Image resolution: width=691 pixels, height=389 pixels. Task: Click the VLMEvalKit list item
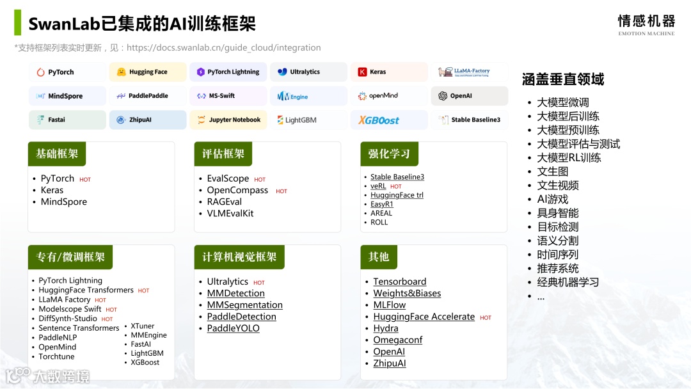coord(230,214)
